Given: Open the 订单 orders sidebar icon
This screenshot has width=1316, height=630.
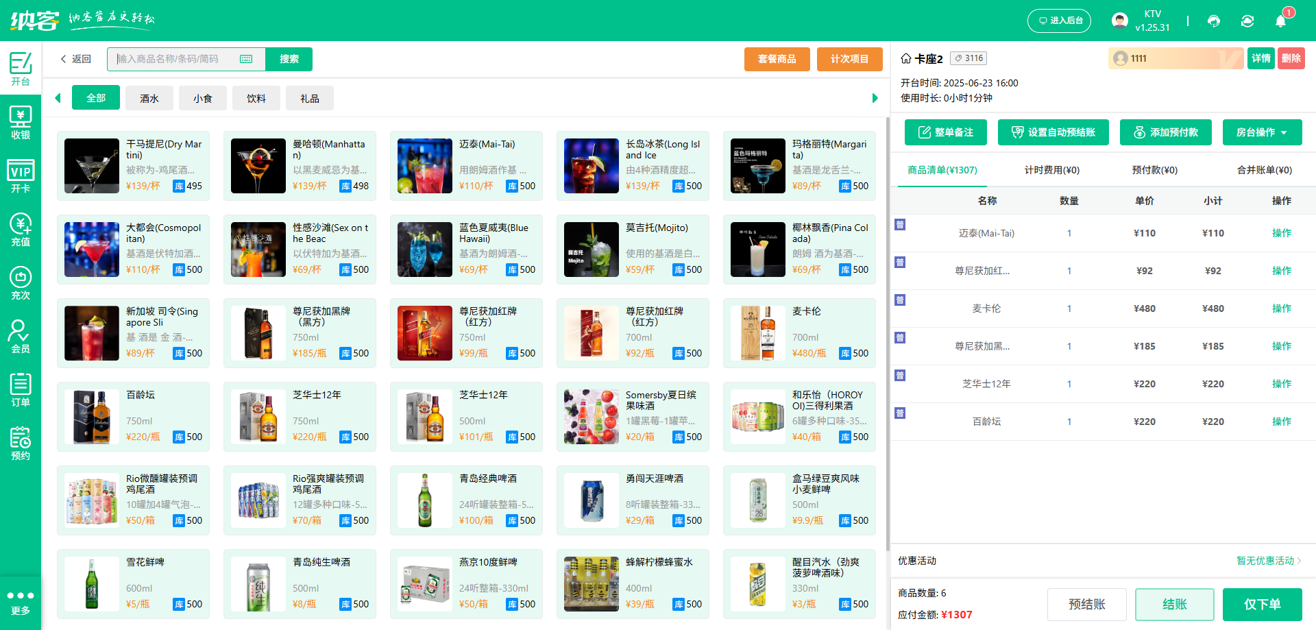Looking at the screenshot, I should pyautogui.click(x=21, y=390).
